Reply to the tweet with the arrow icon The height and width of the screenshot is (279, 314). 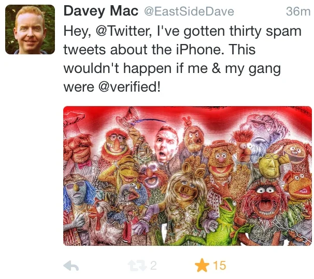click(71, 266)
